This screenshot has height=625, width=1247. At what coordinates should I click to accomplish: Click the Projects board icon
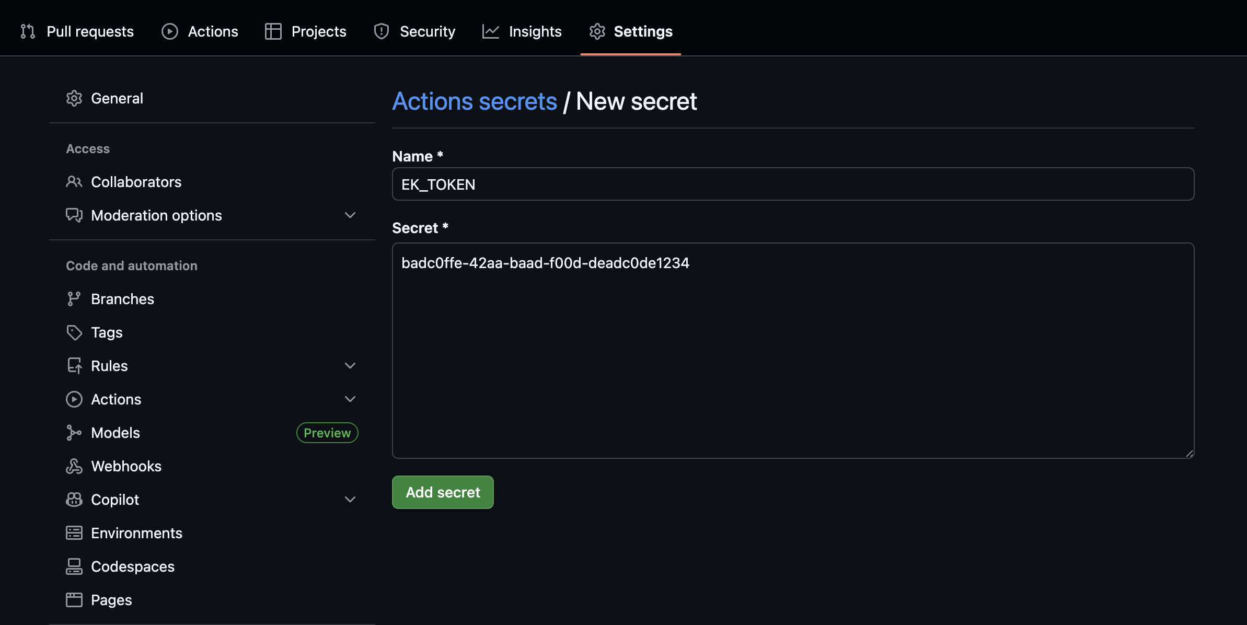pos(273,31)
